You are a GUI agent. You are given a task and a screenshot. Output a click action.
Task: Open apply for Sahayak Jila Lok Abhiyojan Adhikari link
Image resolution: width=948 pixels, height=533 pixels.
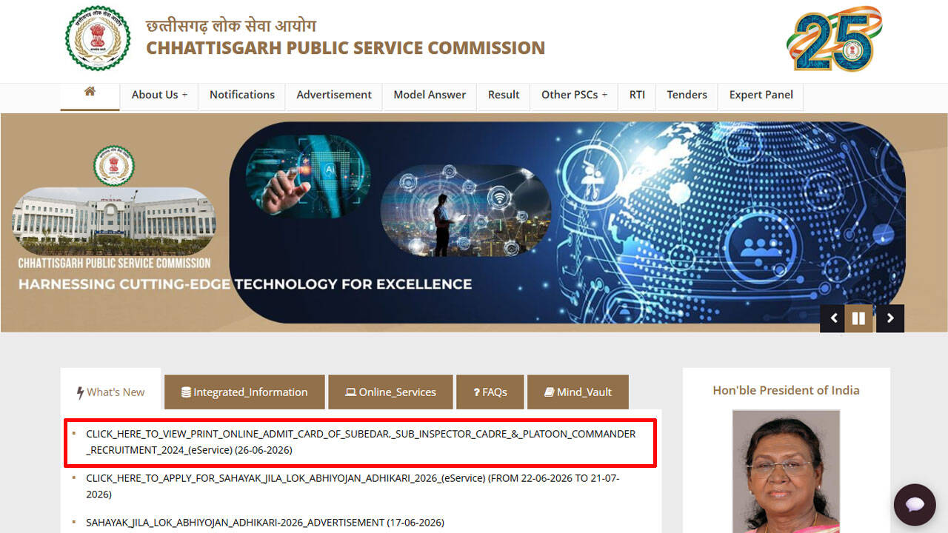click(353, 486)
